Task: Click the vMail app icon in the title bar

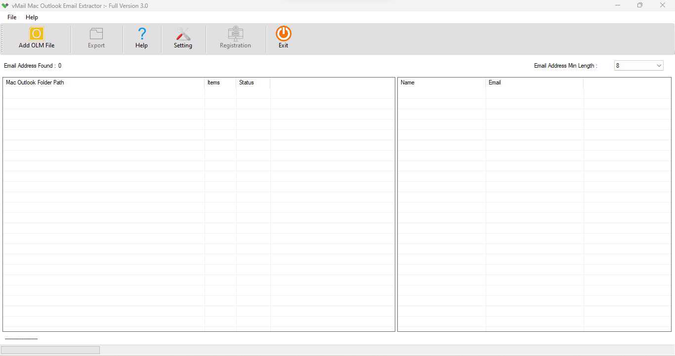Action: tap(5, 5)
